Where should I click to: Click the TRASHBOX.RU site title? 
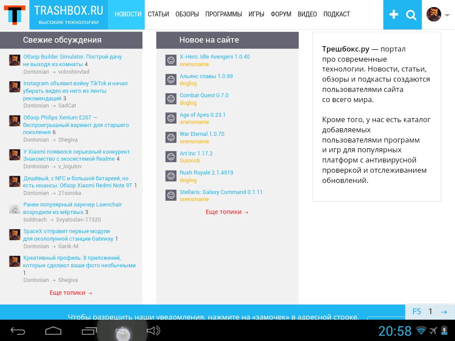pyautogui.click(x=69, y=11)
